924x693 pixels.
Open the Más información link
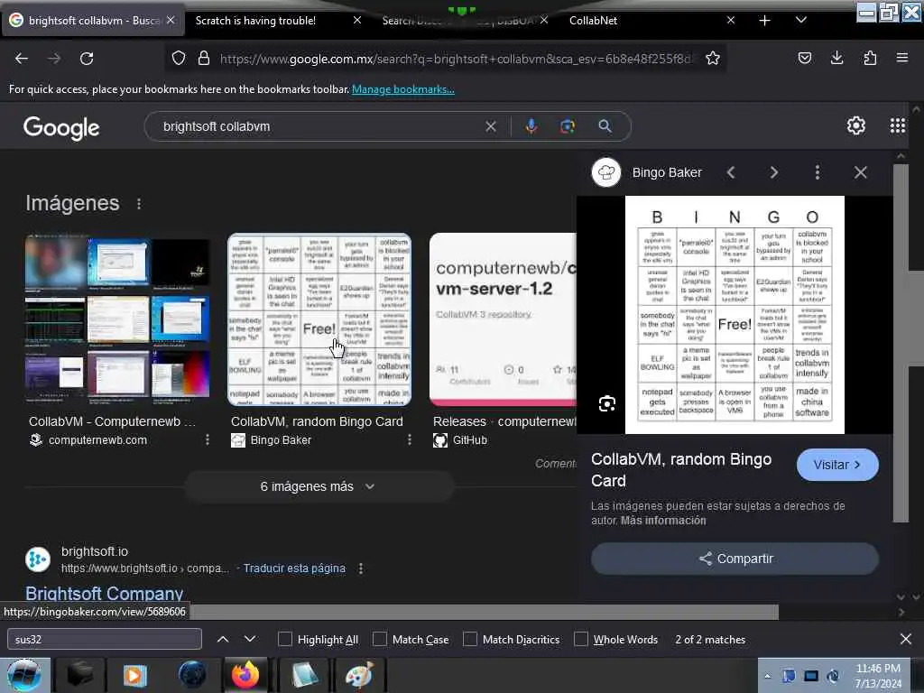click(x=663, y=521)
